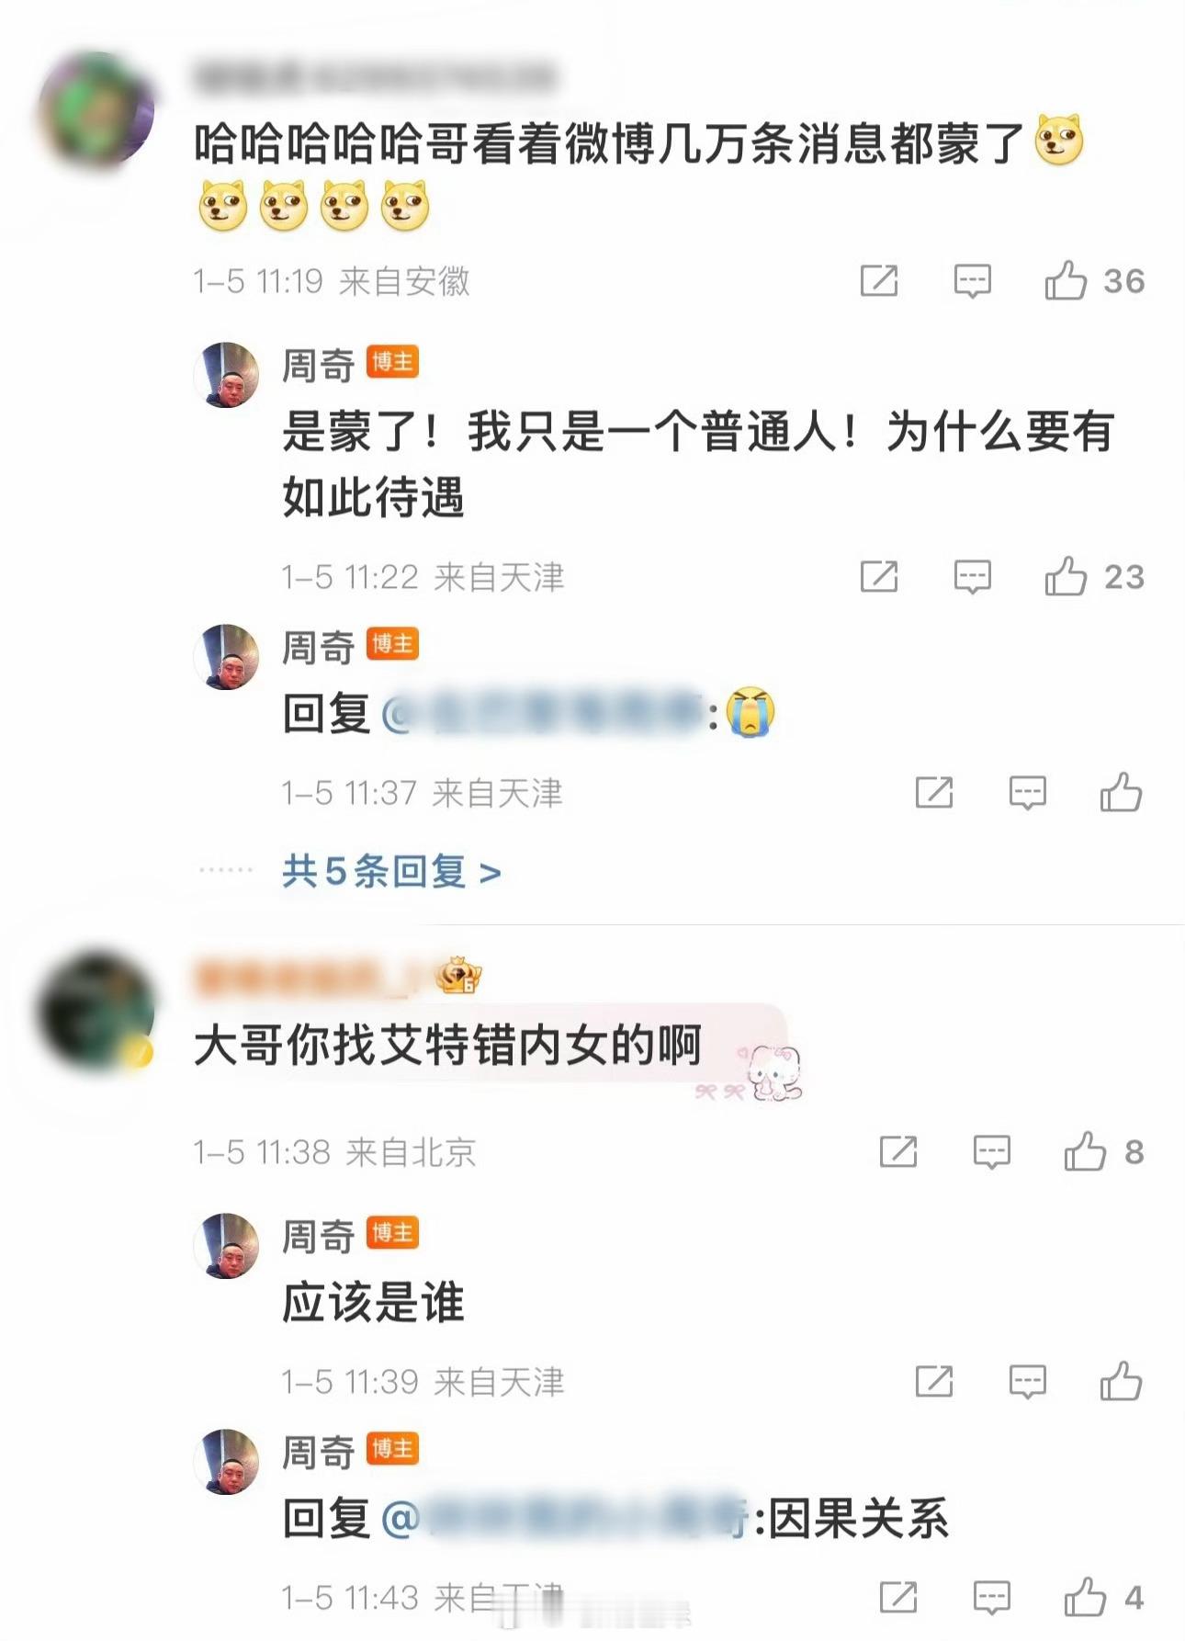Image resolution: width=1185 pixels, height=1641 pixels.
Task: Share 周奇's 应该是谁 reply
Action: 934,1380
